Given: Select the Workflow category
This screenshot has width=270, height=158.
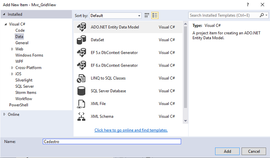Looking at the screenshot, I should [x=24, y=99].
